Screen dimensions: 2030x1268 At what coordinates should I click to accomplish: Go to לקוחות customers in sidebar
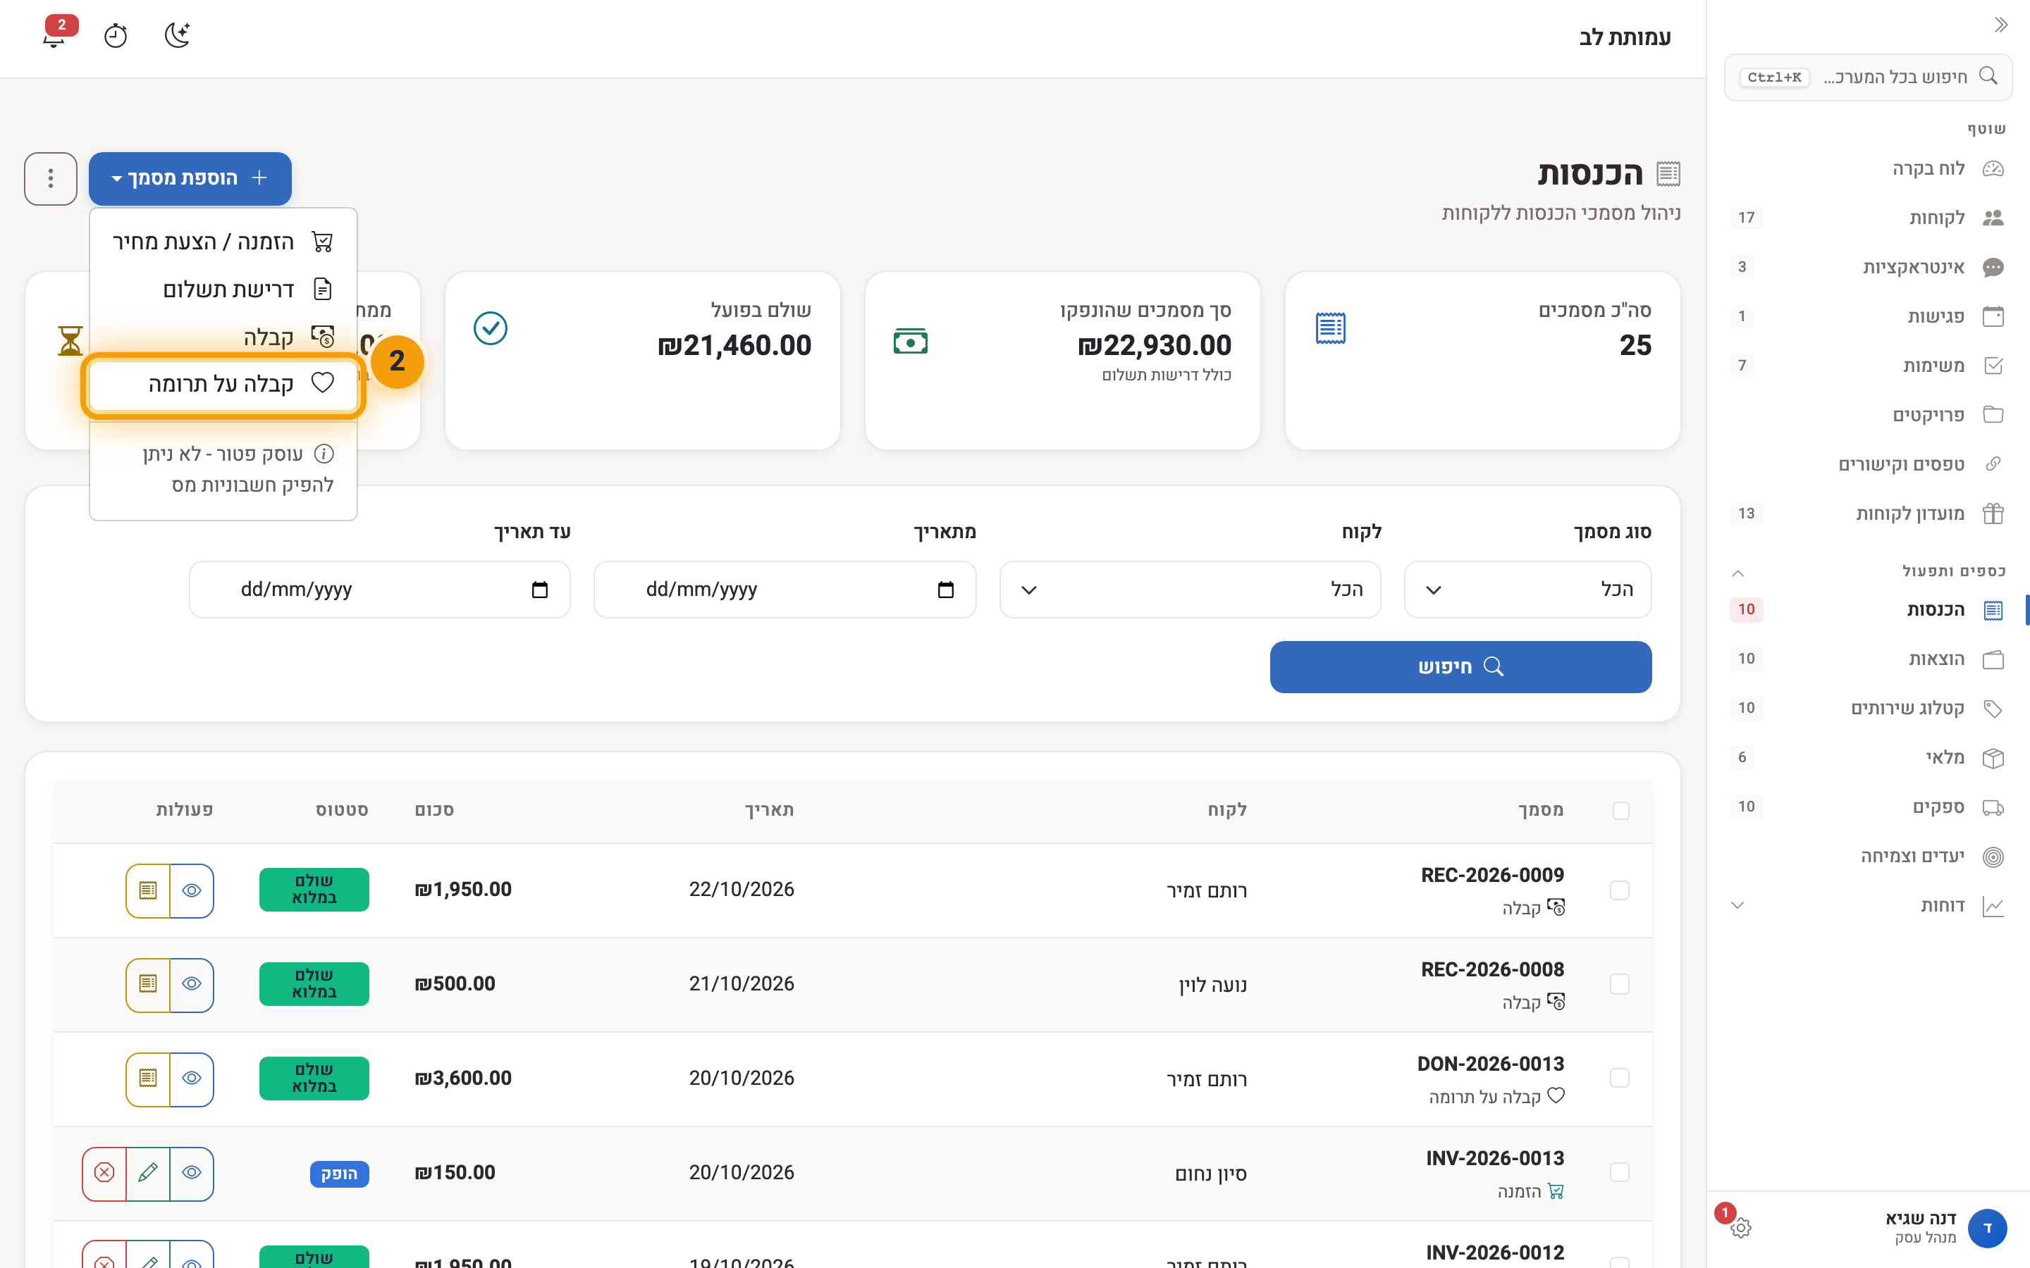tap(1868, 218)
